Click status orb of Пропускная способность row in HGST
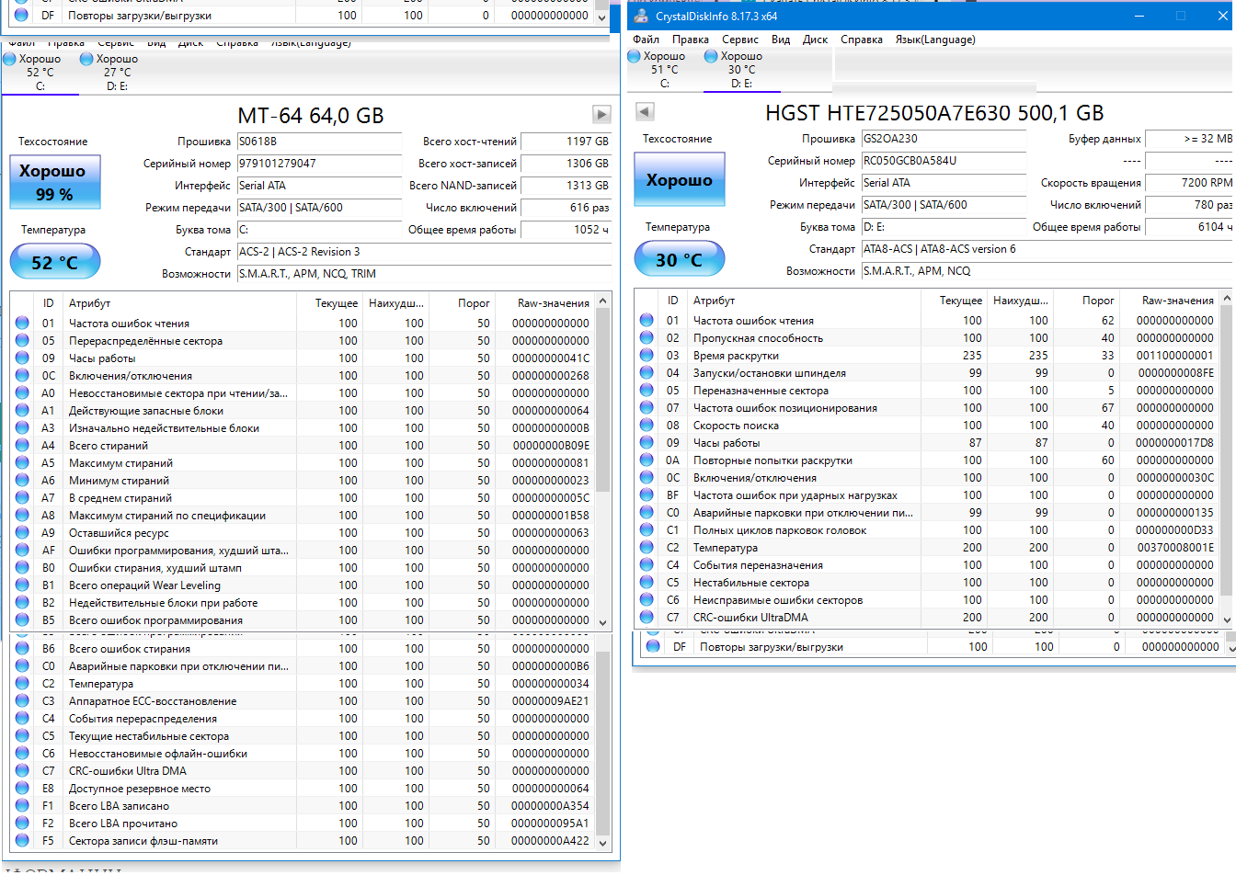 647,337
